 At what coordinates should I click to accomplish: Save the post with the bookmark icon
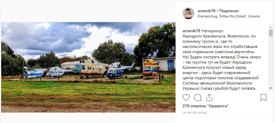(263, 97)
